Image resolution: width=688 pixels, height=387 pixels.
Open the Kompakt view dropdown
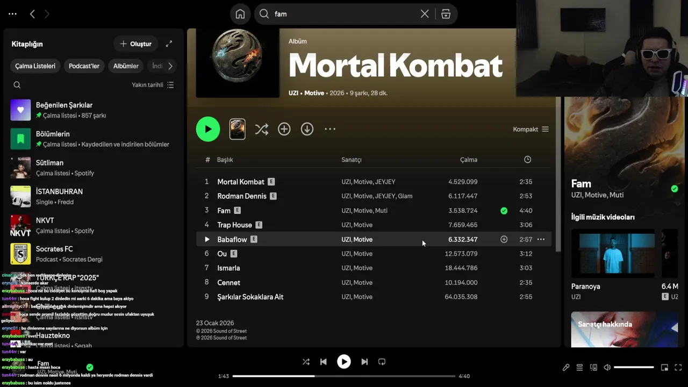pos(531,129)
